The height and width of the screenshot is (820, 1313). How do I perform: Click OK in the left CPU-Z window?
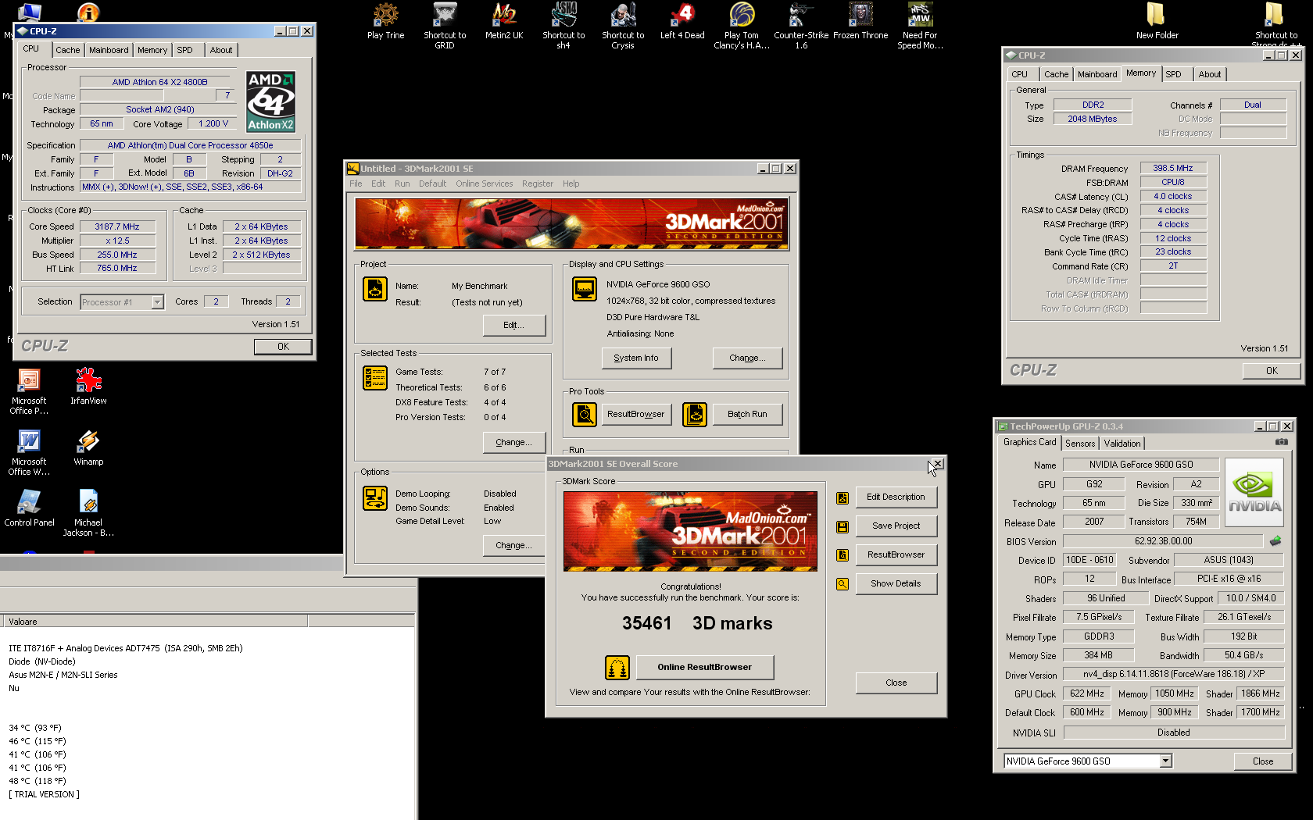click(283, 347)
